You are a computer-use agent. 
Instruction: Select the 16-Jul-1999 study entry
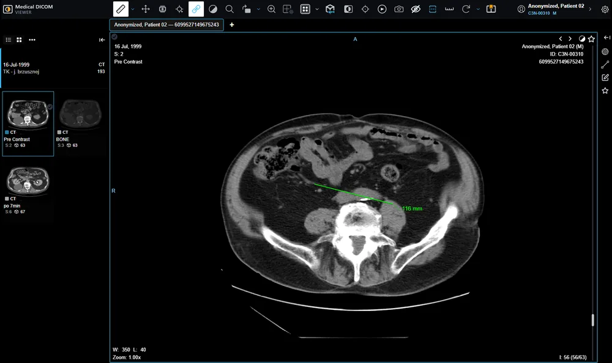pos(54,68)
